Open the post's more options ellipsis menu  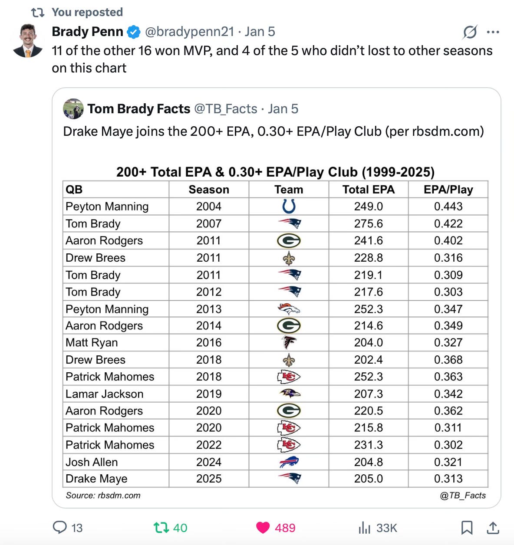tap(494, 32)
